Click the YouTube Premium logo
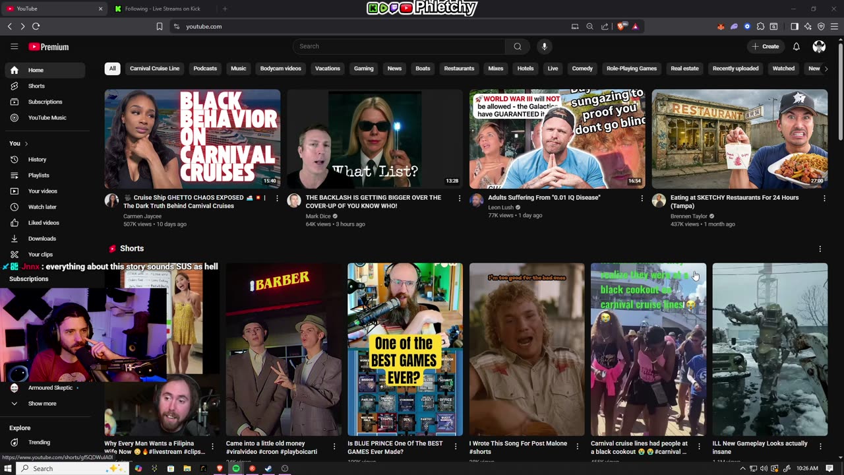This screenshot has height=475, width=844. pyautogui.click(x=48, y=47)
